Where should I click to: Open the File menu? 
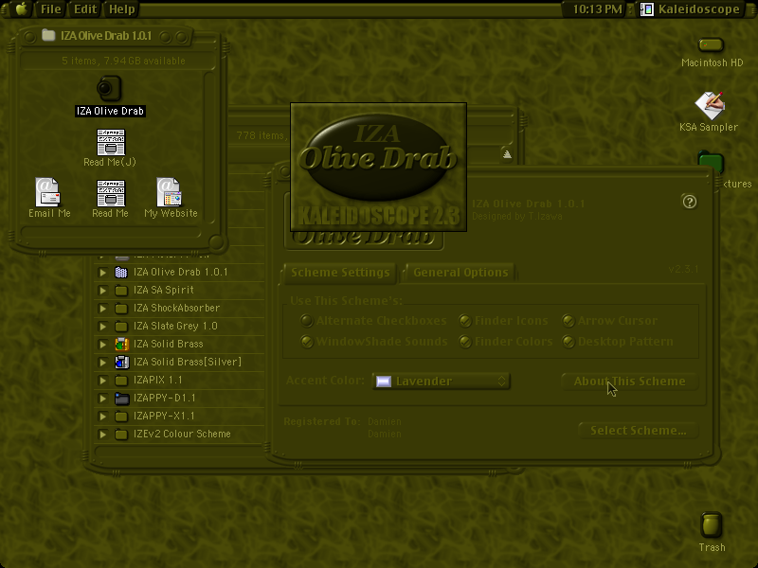pos(51,9)
